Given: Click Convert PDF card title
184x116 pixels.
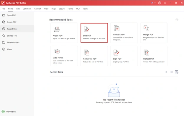Looking at the screenshot, I should coord(119,35).
